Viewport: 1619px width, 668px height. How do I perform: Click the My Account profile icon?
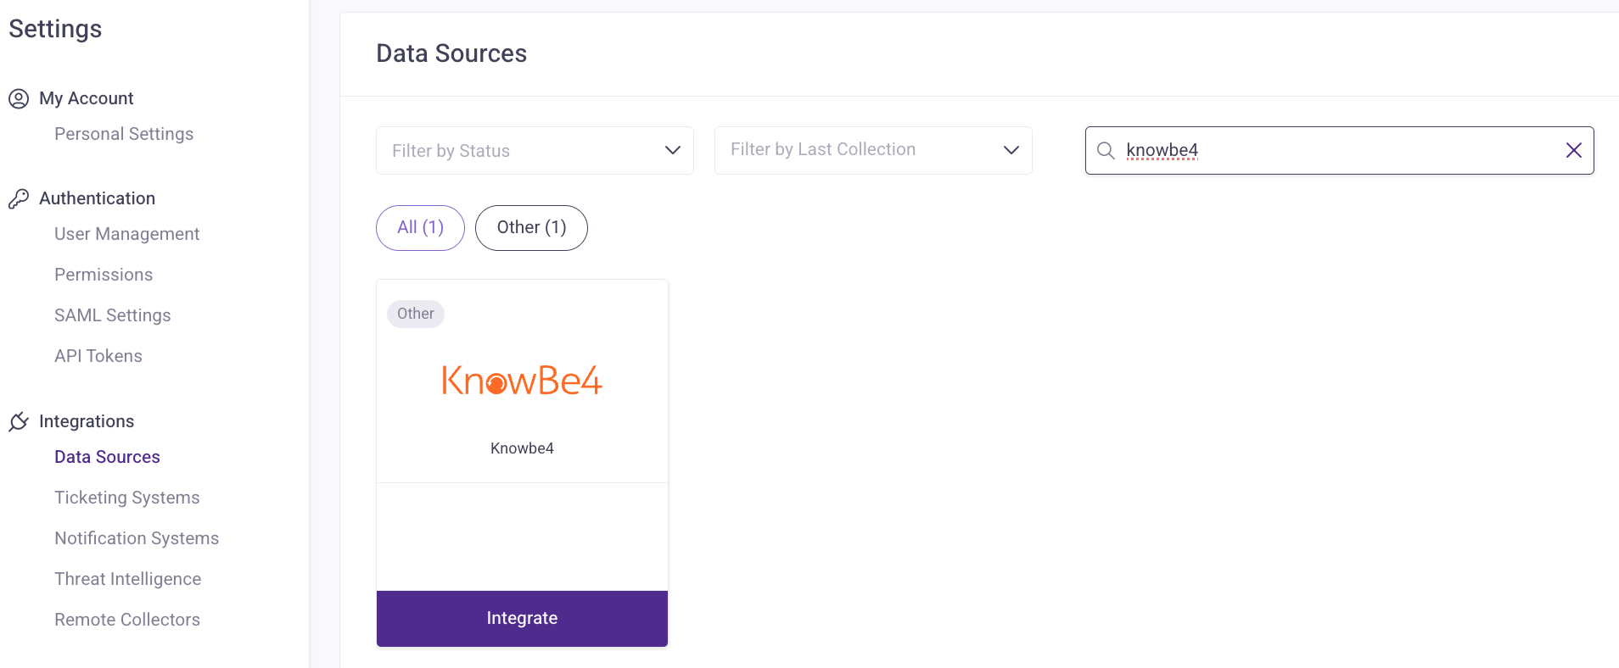coord(19,98)
